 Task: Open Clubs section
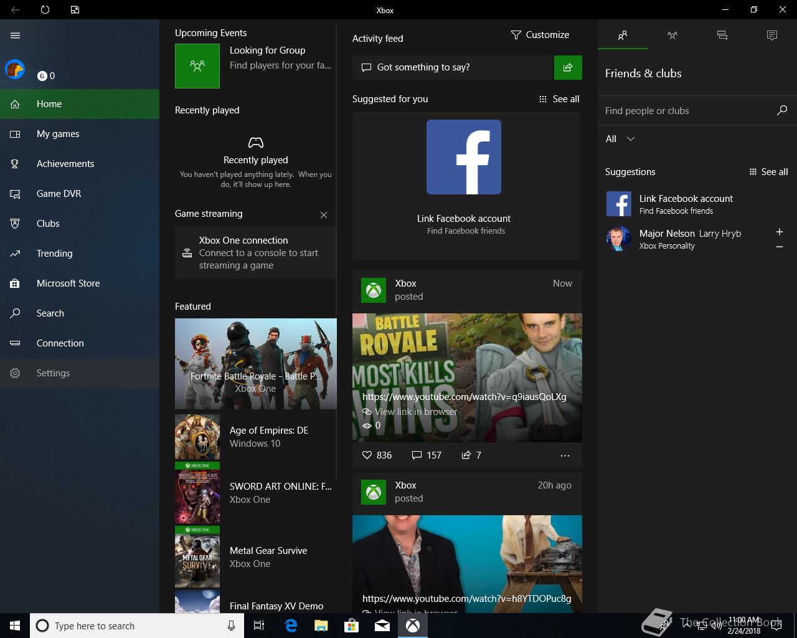pos(80,224)
